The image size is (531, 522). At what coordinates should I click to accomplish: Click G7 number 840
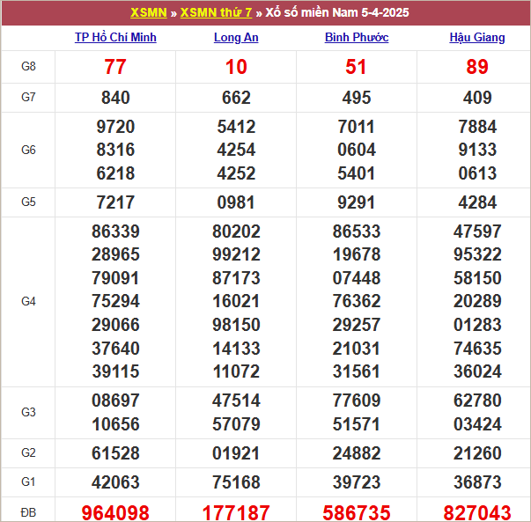click(115, 98)
